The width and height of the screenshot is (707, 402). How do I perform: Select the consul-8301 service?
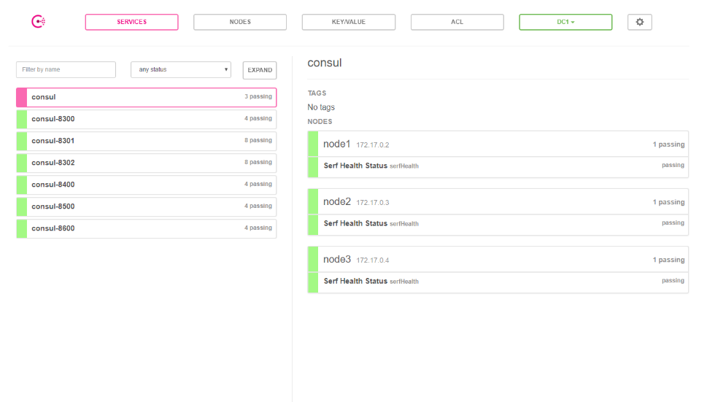[x=147, y=141]
